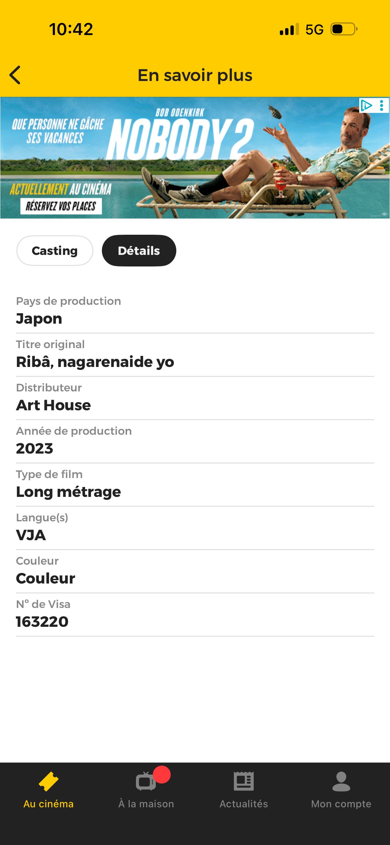The width and height of the screenshot is (390, 845).
Task: Tap the En savoir plus header title
Action: [x=195, y=75]
